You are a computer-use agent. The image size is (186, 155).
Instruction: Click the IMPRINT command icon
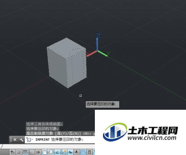tap(29, 140)
